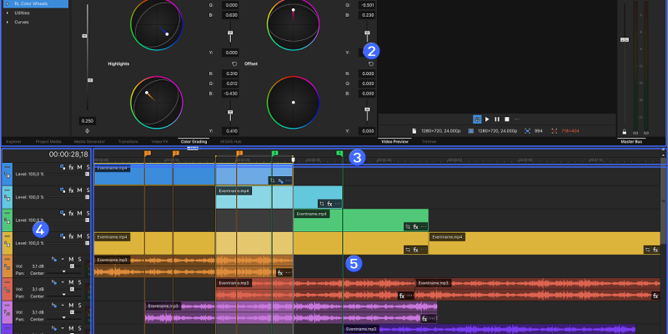668x334 pixels.
Task: Open audio track FX on the purple track
Action: point(54,305)
